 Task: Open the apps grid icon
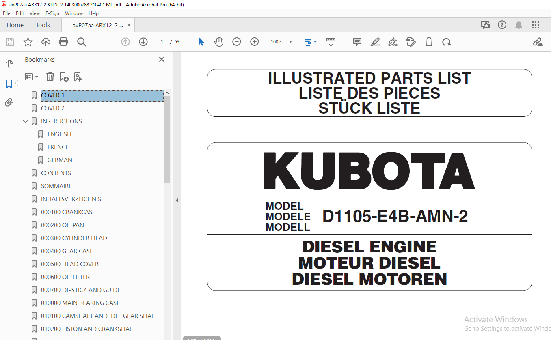(x=535, y=25)
